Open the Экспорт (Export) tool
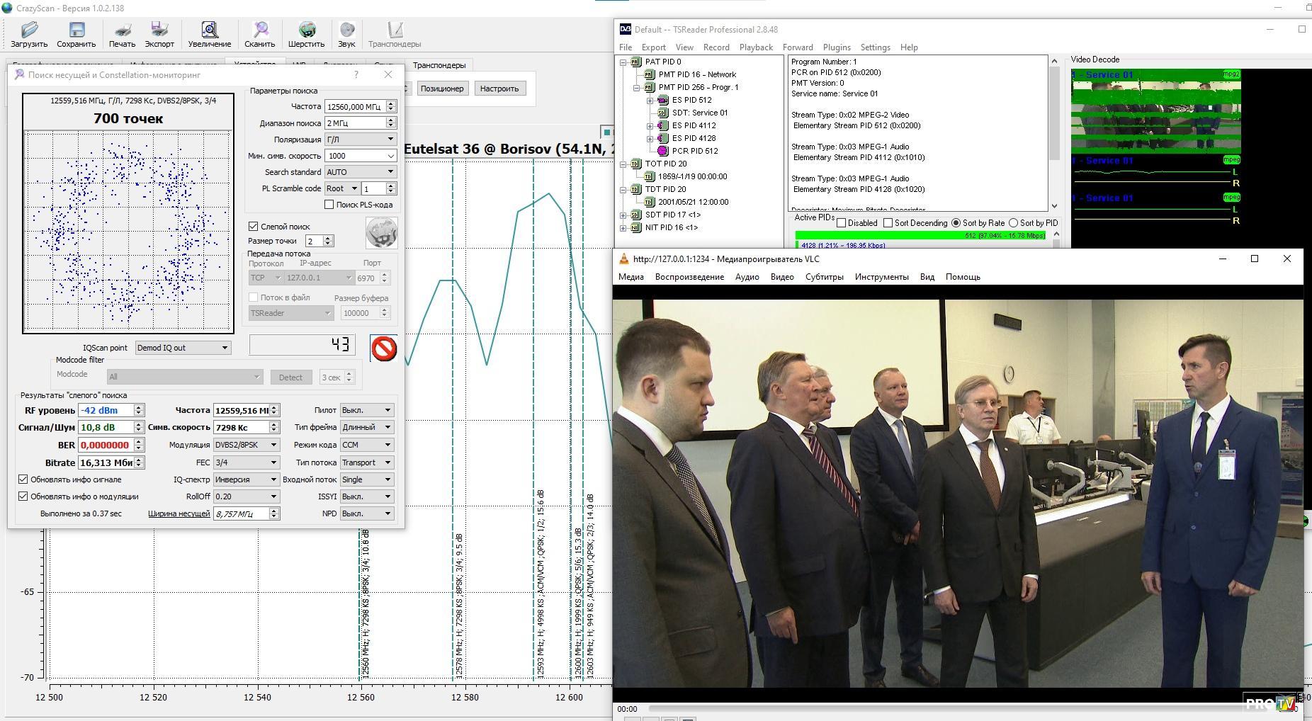Image resolution: width=1312 pixels, height=721 pixels. click(x=159, y=30)
